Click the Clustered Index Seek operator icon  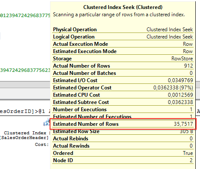pyautogui.click(x=47, y=122)
